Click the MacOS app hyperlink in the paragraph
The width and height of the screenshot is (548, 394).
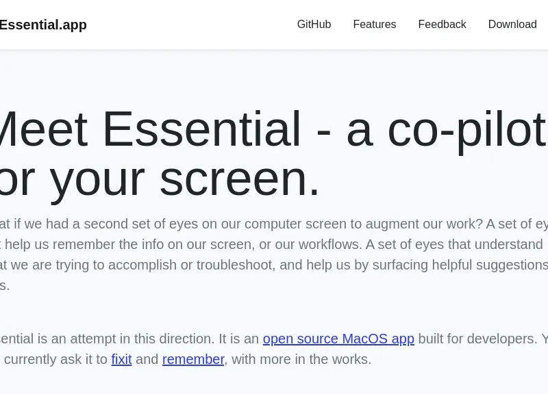[x=338, y=339]
